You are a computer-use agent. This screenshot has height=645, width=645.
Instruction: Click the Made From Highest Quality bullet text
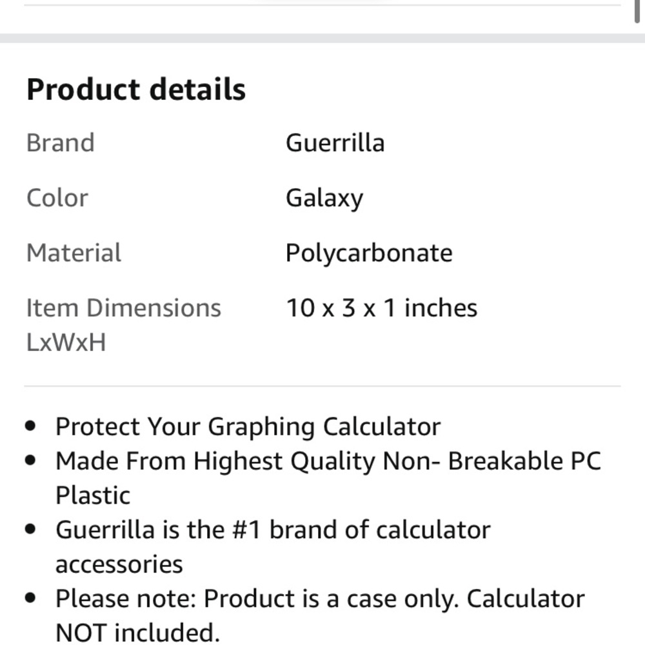328,461
